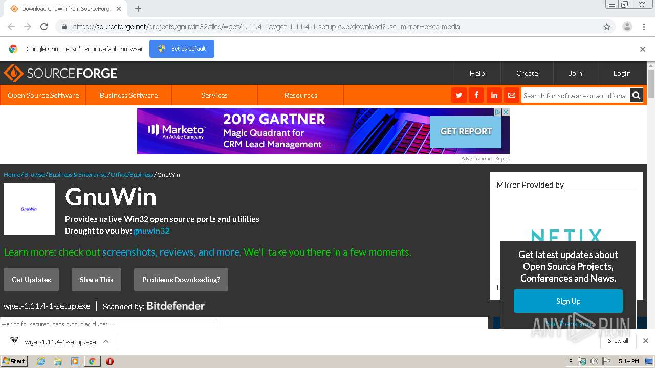Click Office/Business breadcrumb link

click(132, 175)
